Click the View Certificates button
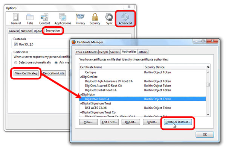The height and width of the screenshot is (150, 226). click(26, 73)
